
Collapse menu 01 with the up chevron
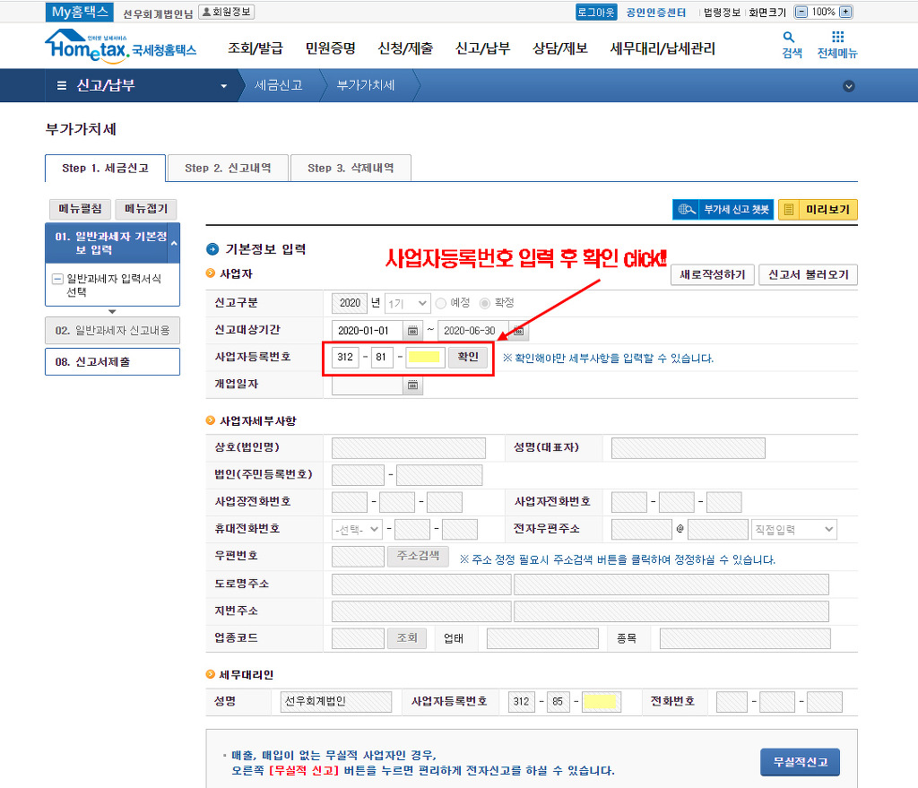point(174,243)
